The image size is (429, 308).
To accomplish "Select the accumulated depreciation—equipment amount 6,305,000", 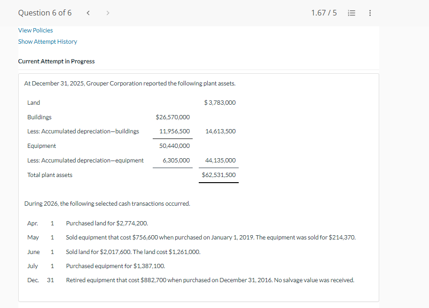I will click(x=177, y=160).
